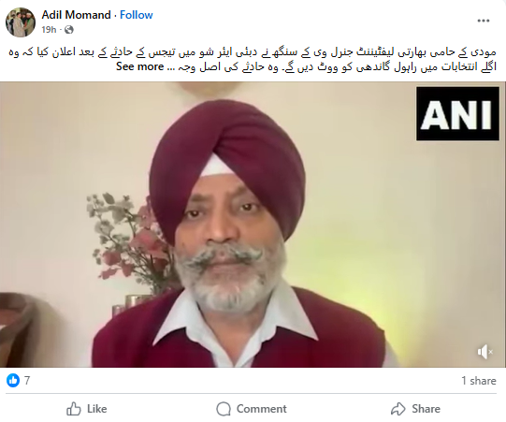
Task: Click the blue like reaction icon
Action: click(x=13, y=380)
